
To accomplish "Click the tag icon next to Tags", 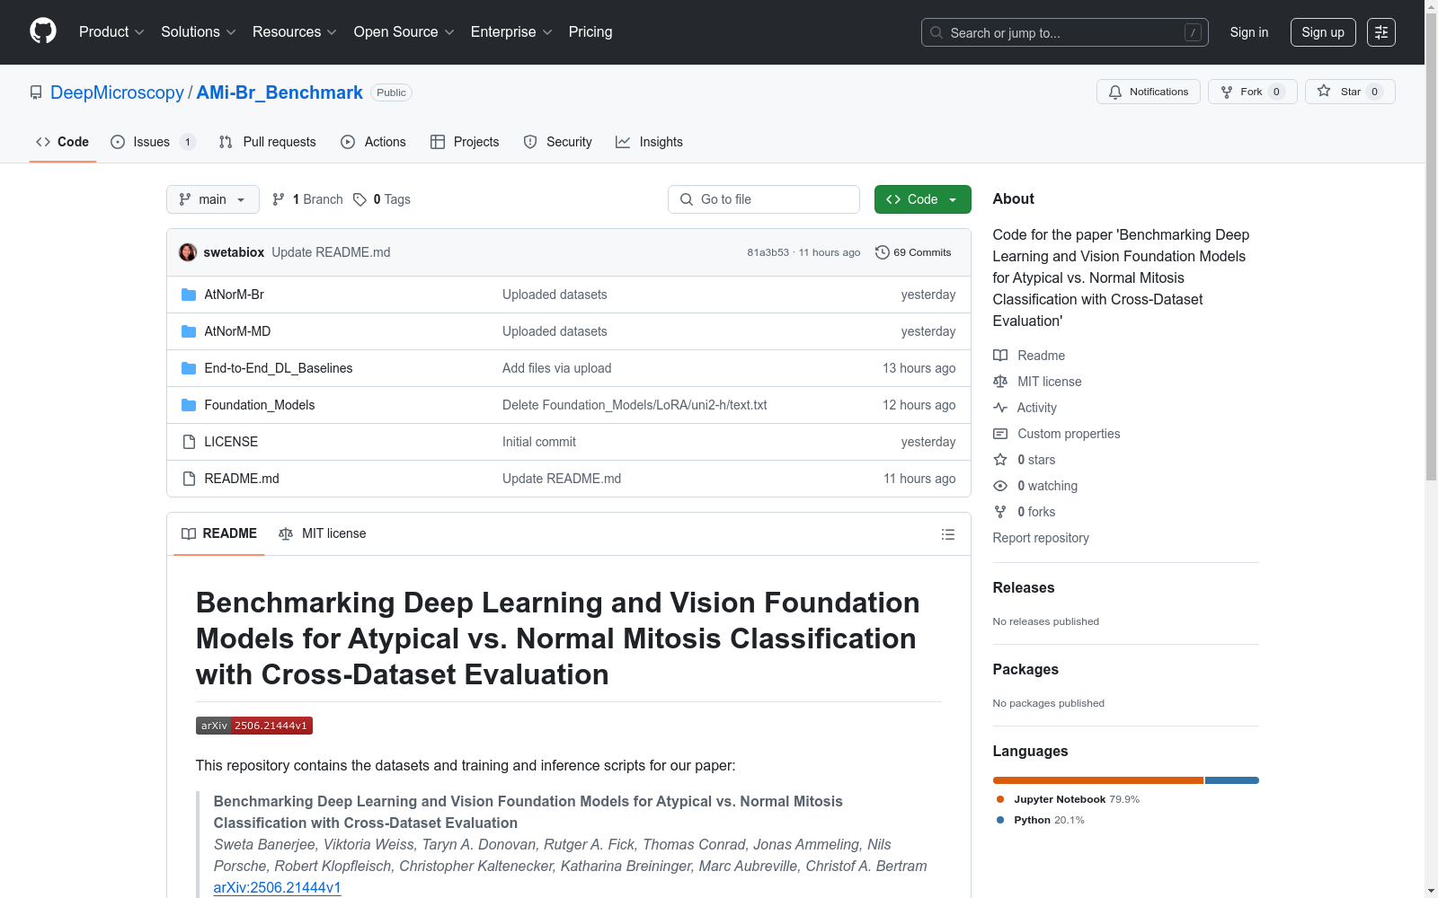I will click(359, 199).
